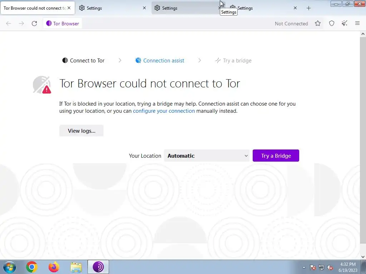Go forward with the forward arrow
366x274 pixels.
point(21,24)
